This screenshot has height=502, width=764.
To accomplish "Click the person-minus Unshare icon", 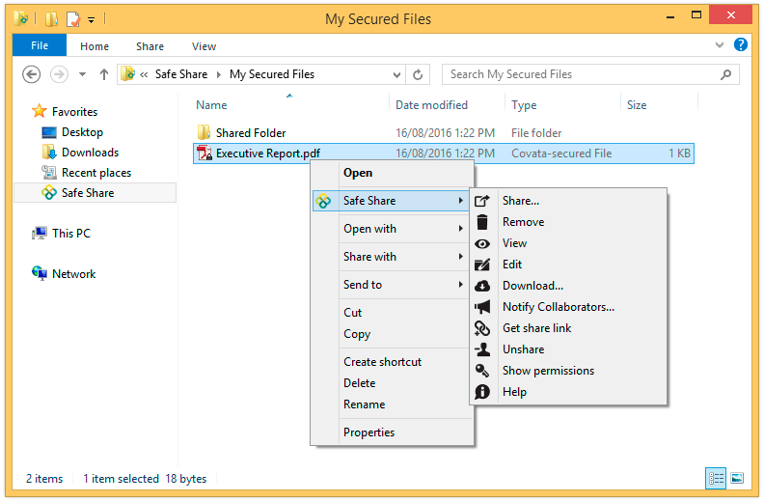I will click(x=482, y=349).
